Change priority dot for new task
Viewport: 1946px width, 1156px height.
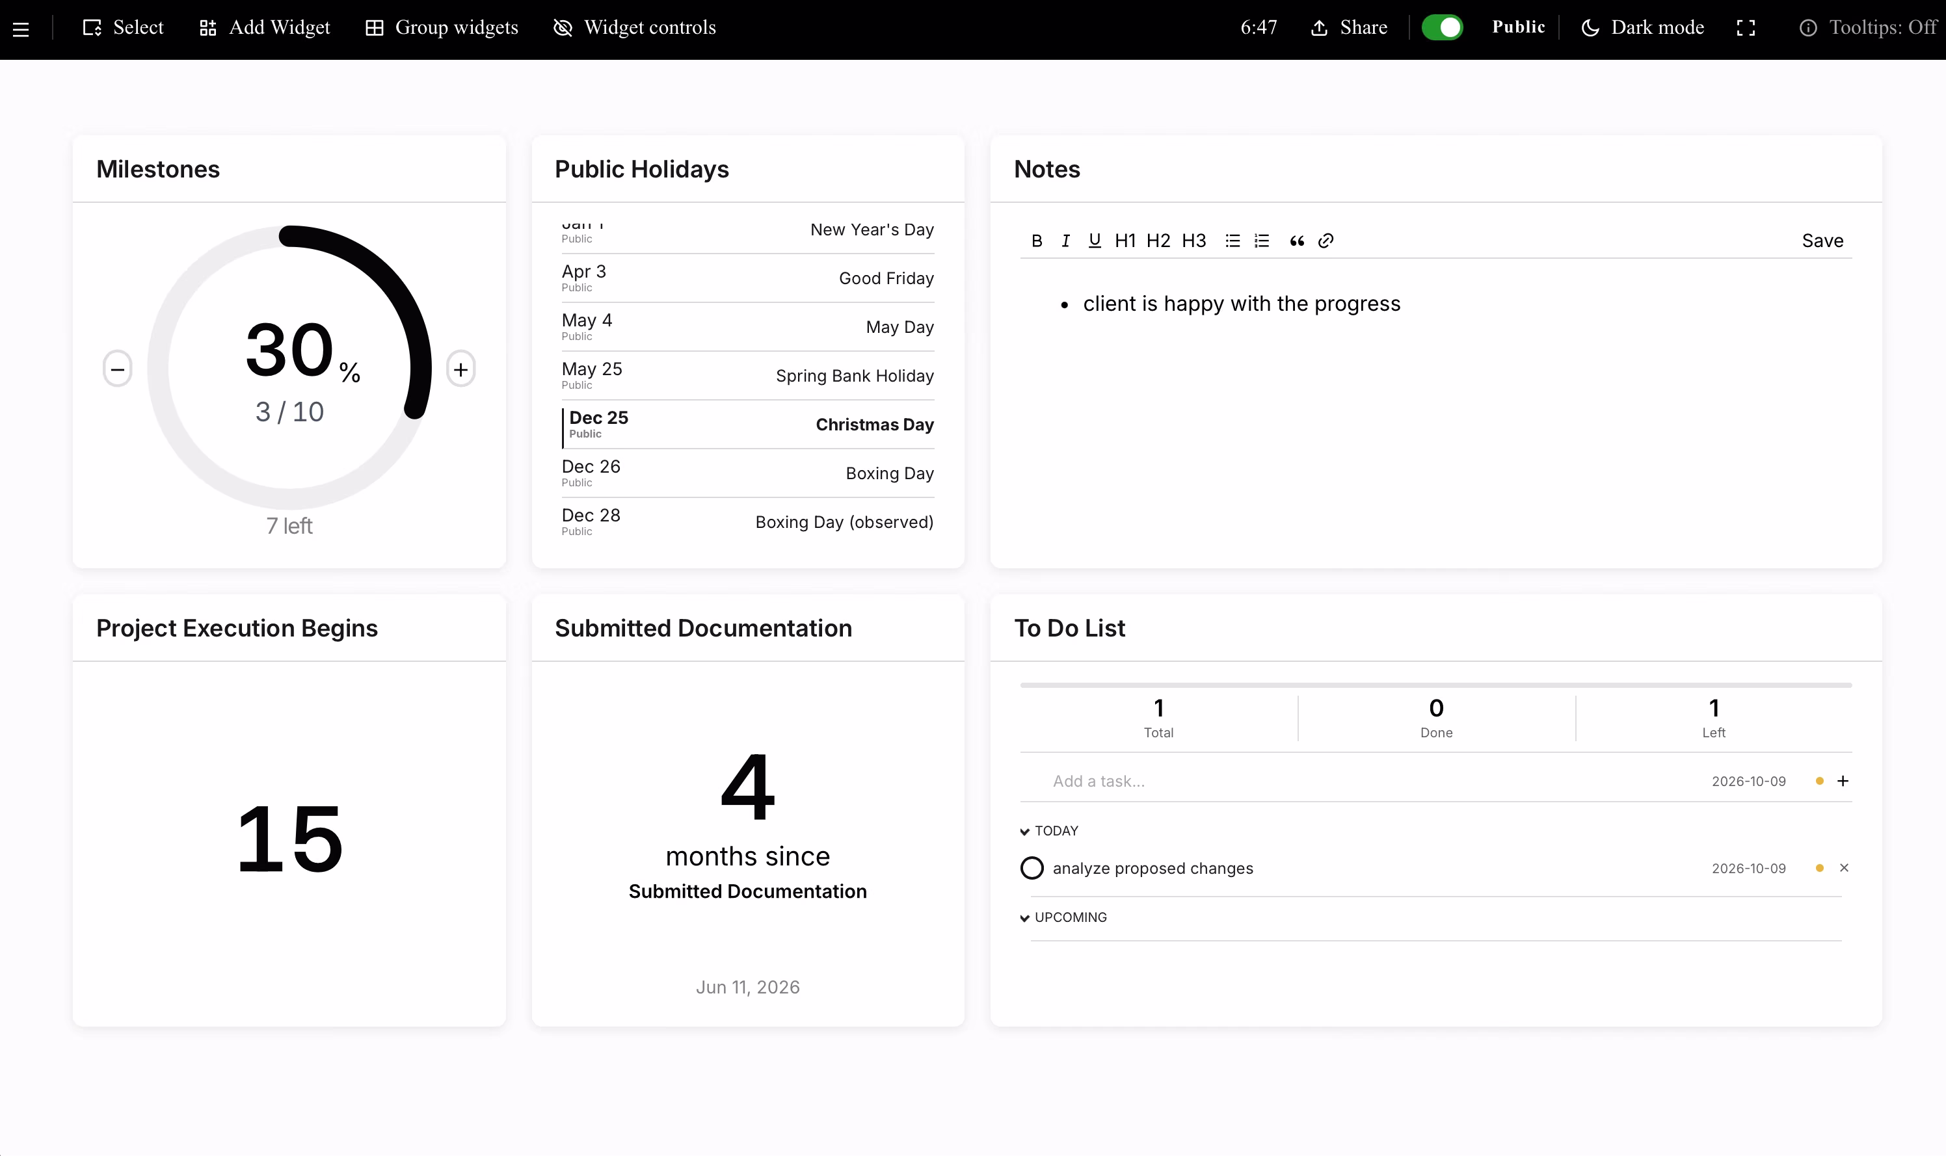[x=1819, y=782]
